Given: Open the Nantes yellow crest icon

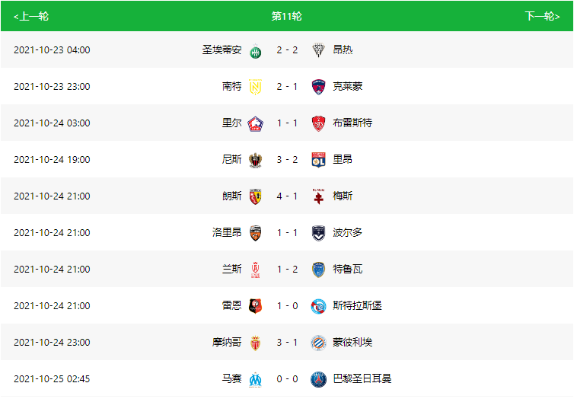Looking at the screenshot, I should click(x=256, y=87).
